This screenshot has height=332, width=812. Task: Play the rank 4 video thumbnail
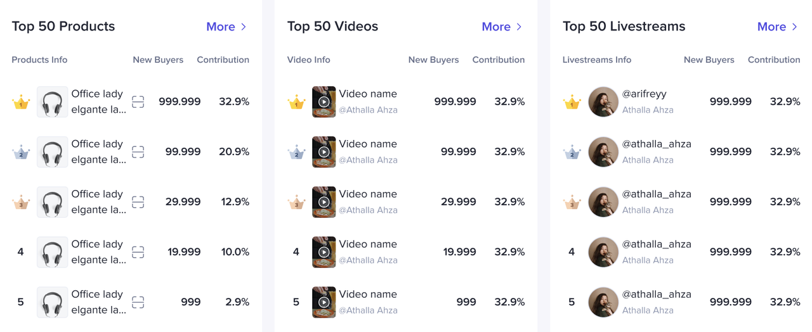click(x=324, y=252)
